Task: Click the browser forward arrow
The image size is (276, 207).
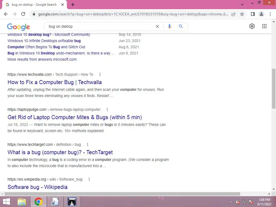Action: click(x=15, y=14)
